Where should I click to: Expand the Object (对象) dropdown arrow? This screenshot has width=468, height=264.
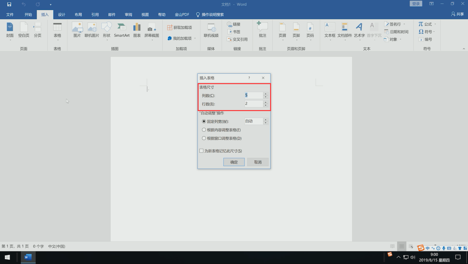coord(401,39)
